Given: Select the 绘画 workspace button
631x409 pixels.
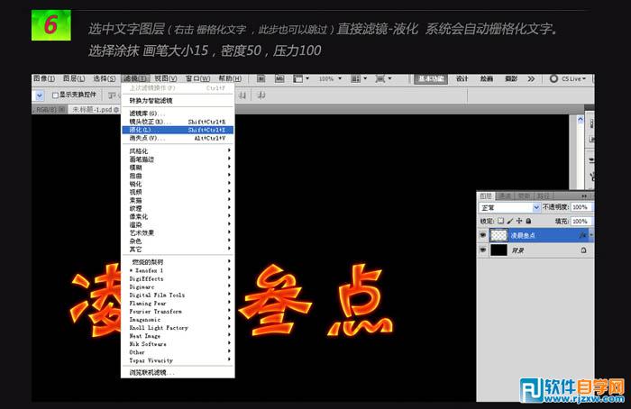Looking at the screenshot, I should pos(487,78).
